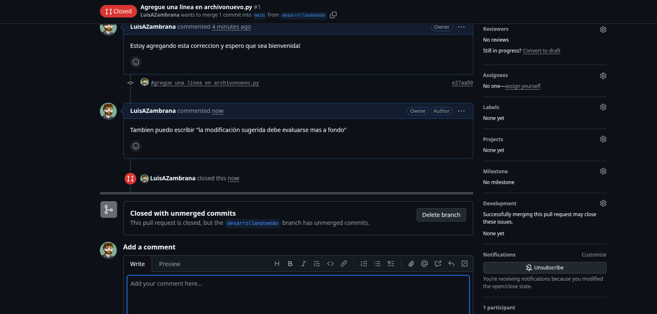Add a reaction to the "Tambien puedo escribir" comment
The height and width of the screenshot is (314, 657).
(136, 146)
